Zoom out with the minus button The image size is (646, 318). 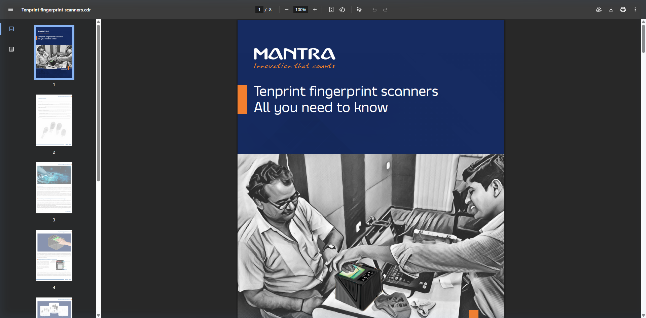tap(287, 9)
